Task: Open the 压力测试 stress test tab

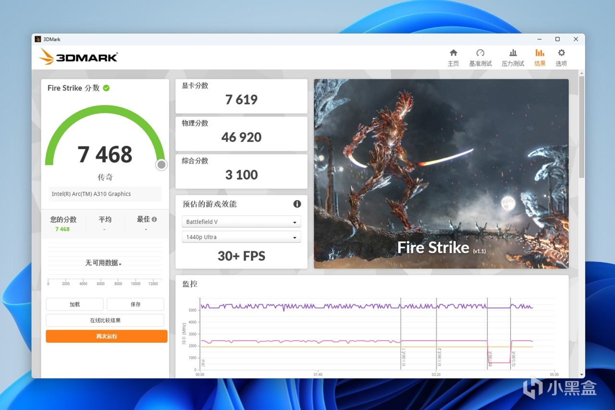Action: [513, 58]
